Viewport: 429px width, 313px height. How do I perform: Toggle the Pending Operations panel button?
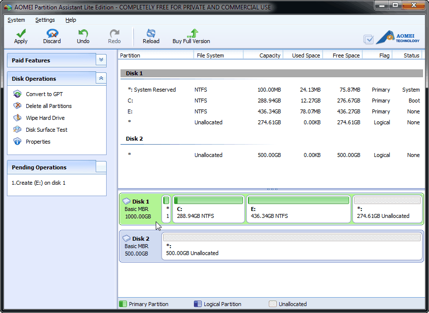101,167
